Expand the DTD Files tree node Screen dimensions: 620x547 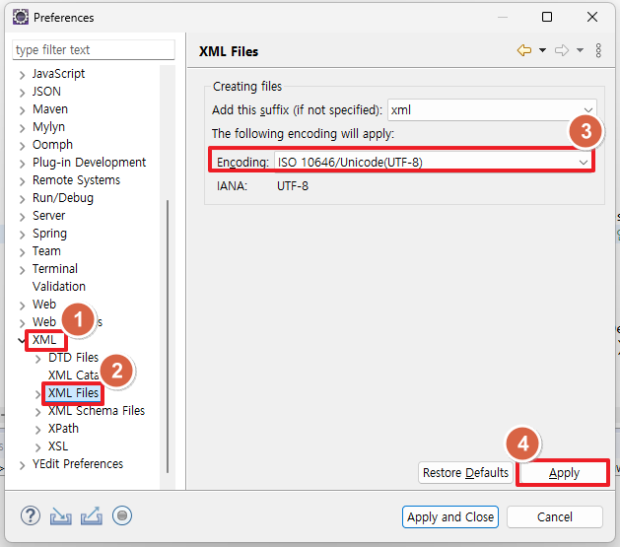coord(38,358)
